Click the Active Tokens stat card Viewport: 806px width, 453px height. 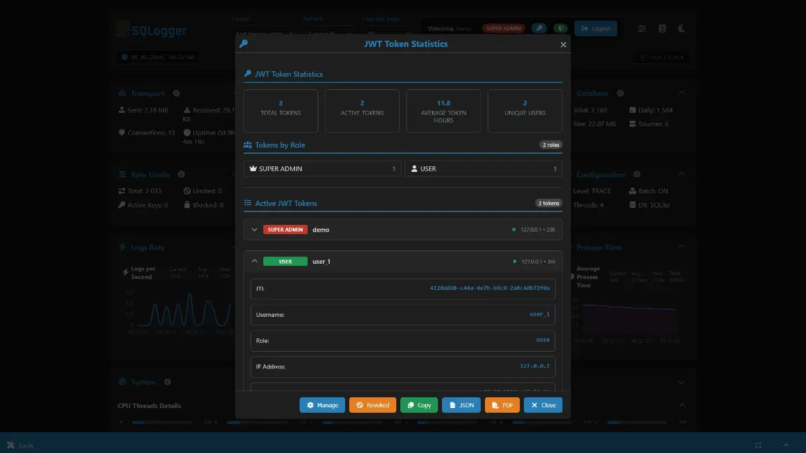[x=362, y=111]
